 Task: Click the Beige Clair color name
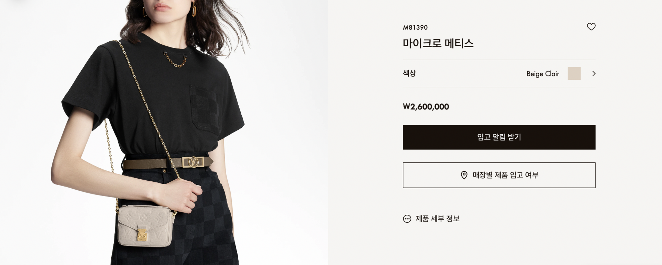[543, 74]
